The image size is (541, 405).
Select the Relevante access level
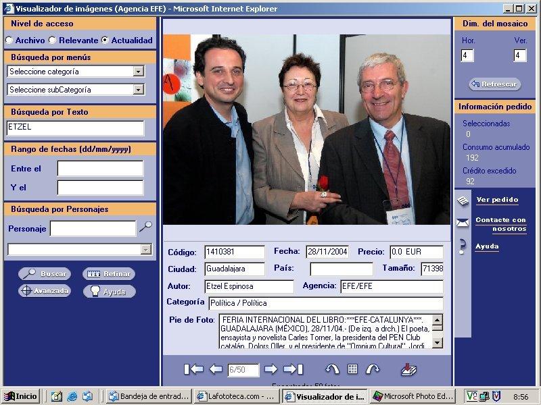click(x=53, y=40)
